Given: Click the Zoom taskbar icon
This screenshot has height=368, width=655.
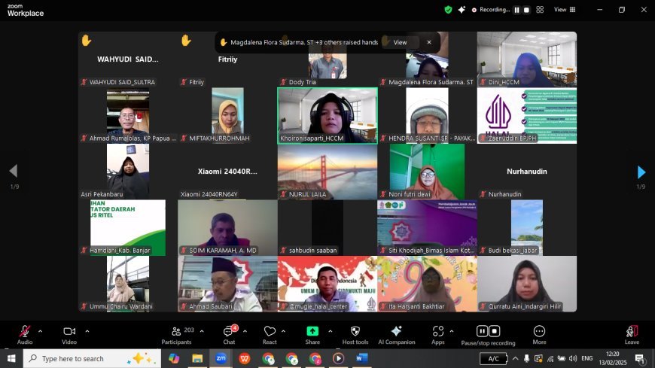Looking at the screenshot, I should [221, 358].
